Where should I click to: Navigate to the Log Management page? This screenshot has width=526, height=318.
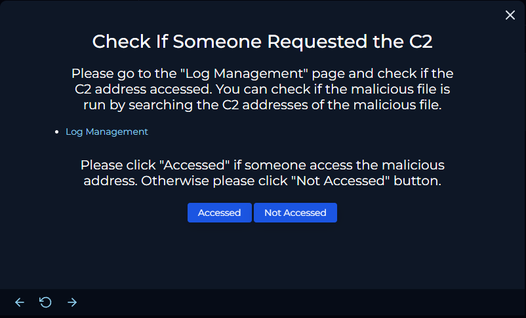click(107, 132)
